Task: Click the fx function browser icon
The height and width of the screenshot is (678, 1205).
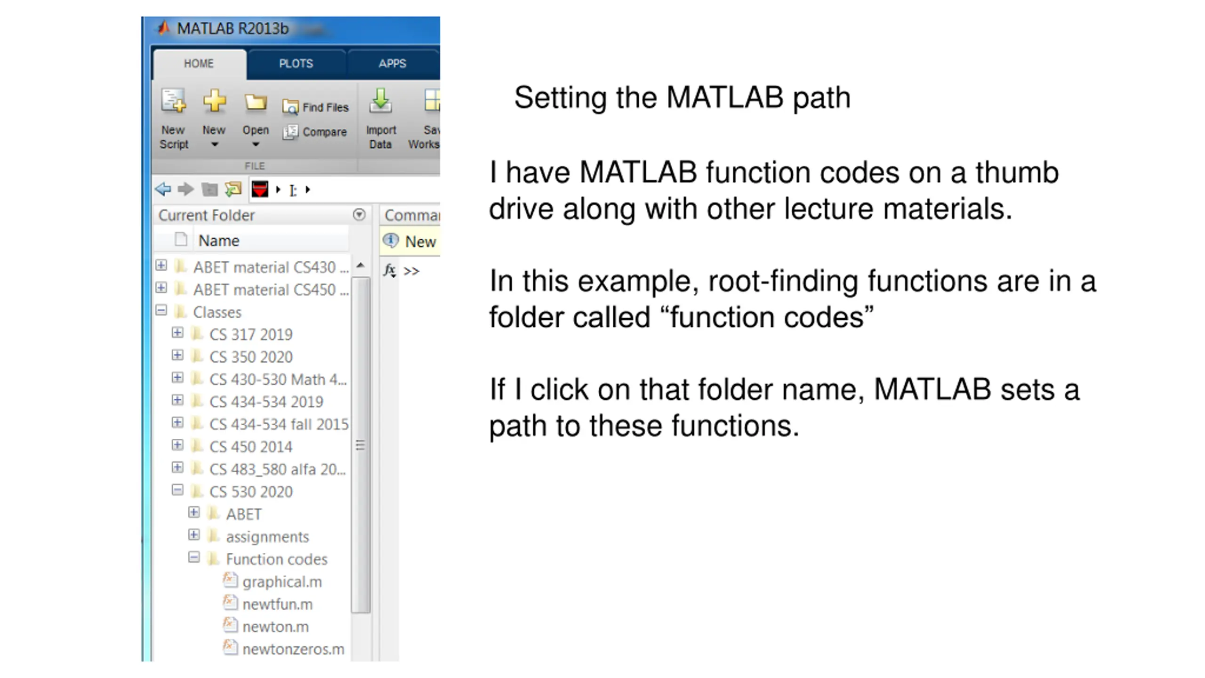Action: click(x=390, y=270)
